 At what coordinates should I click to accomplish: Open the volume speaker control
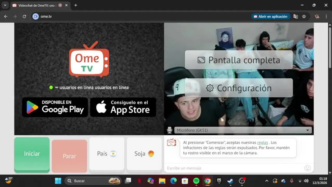306,181
